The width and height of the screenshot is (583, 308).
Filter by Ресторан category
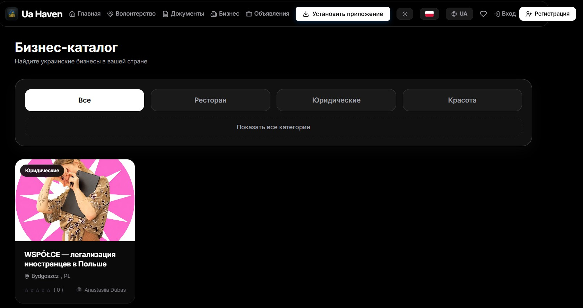click(x=210, y=100)
